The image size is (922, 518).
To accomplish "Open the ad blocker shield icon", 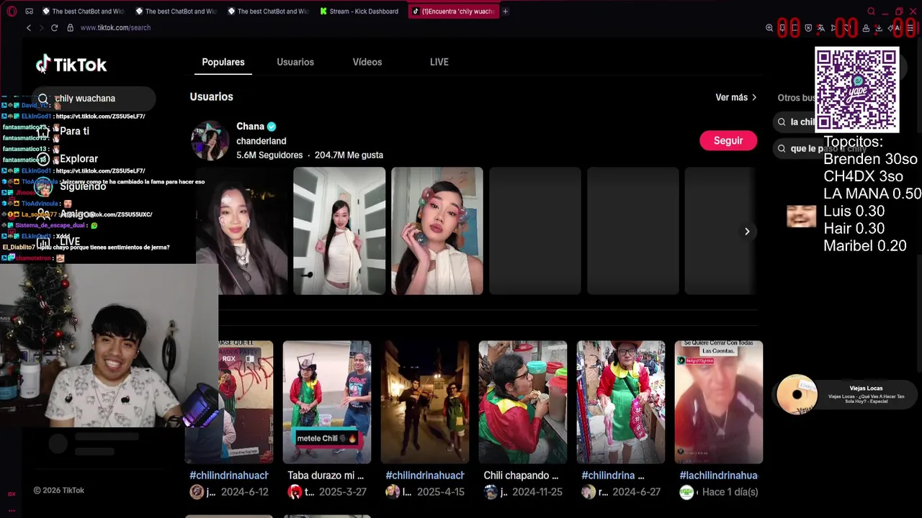I will pyautogui.click(x=808, y=28).
